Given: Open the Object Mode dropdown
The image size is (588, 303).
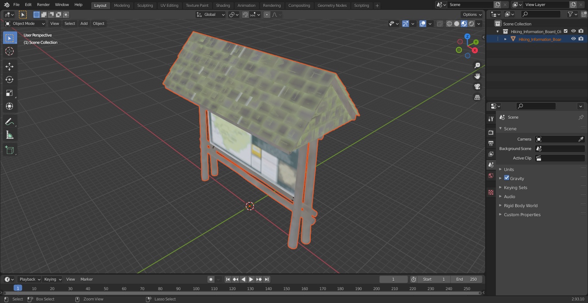Looking at the screenshot, I should coord(25,24).
